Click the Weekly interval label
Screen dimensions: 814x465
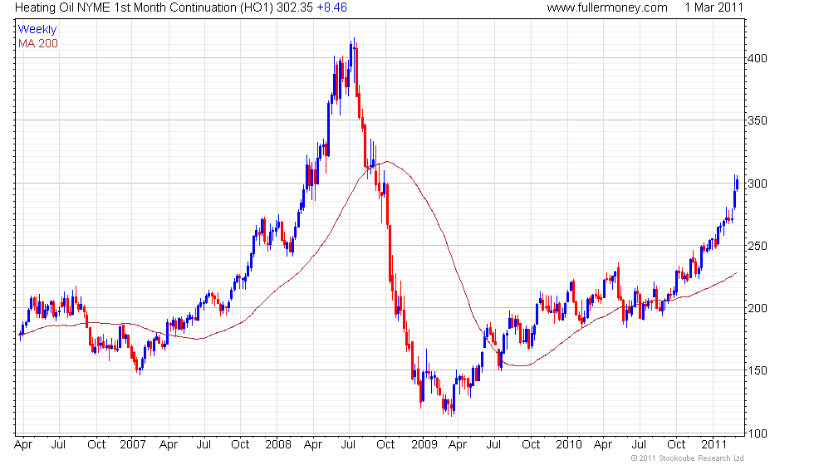click(37, 29)
